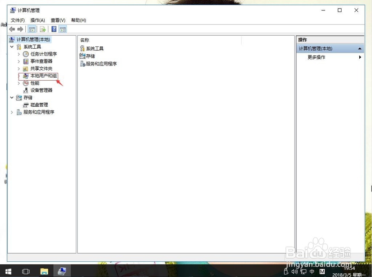Collapse the 存储 tree node

click(x=12, y=97)
